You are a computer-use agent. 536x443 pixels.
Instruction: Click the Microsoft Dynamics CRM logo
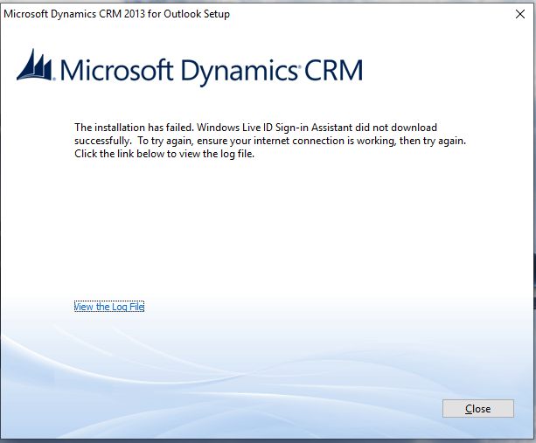(190, 67)
